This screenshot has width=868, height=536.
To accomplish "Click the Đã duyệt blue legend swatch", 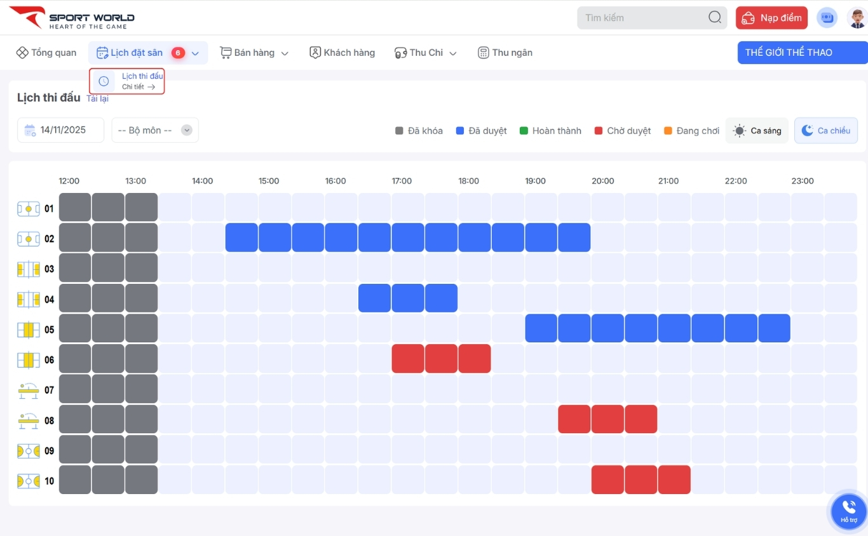I will (461, 131).
